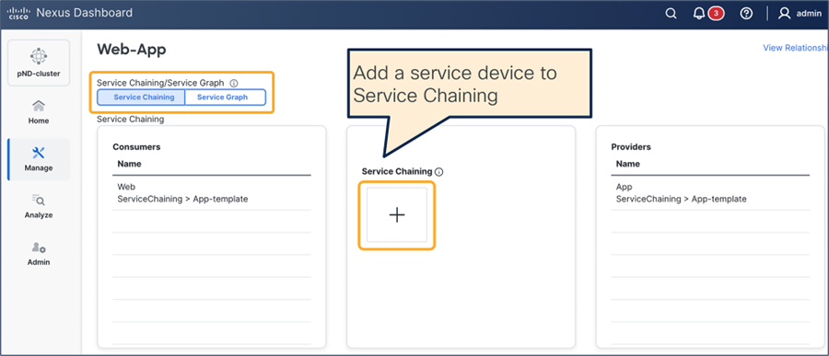829x356 pixels.
Task: Click the Consumers panel heading
Action: pos(136,147)
